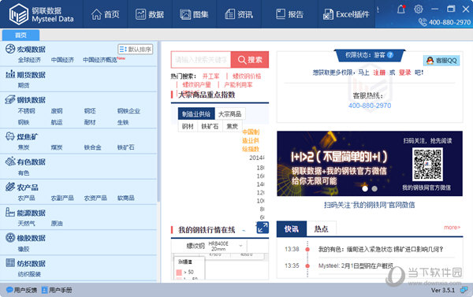Open 铁合金 under coal coke ore
473x297 pixels.
click(x=92, y=147)
